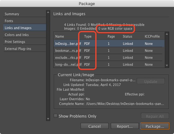The image size is (174, 134).
Task: Click the Filename value text
Action: coord(110,80)
